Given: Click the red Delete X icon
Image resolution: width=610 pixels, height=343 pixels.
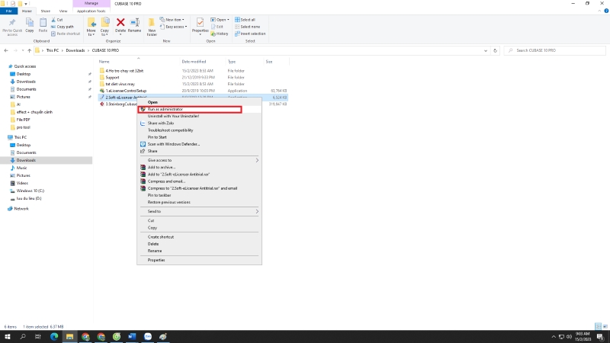Looking at the screenshot, I should [120, 23].
